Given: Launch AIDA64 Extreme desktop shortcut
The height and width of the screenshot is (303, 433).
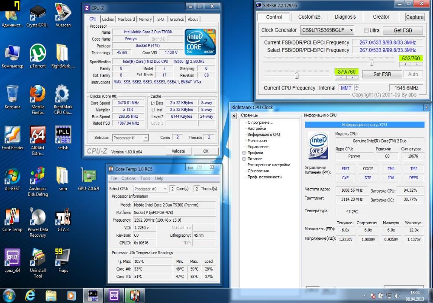Looking at the screenshot, I should [x=38, y=140].
